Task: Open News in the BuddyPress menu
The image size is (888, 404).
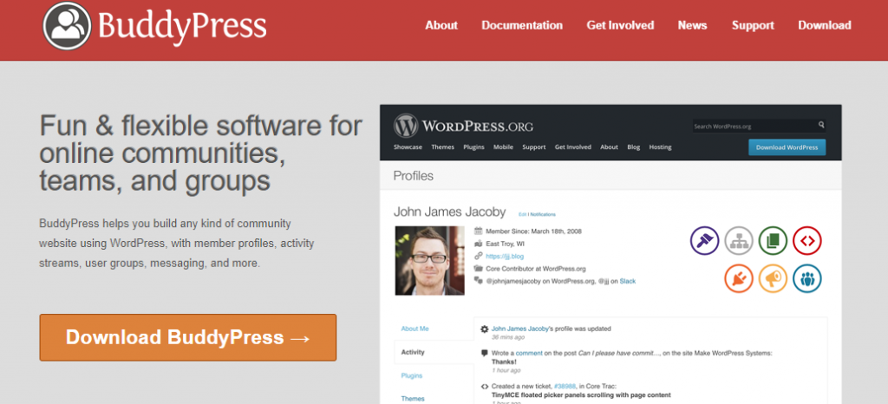Action: pyautogui.click(x=692, y=25)
